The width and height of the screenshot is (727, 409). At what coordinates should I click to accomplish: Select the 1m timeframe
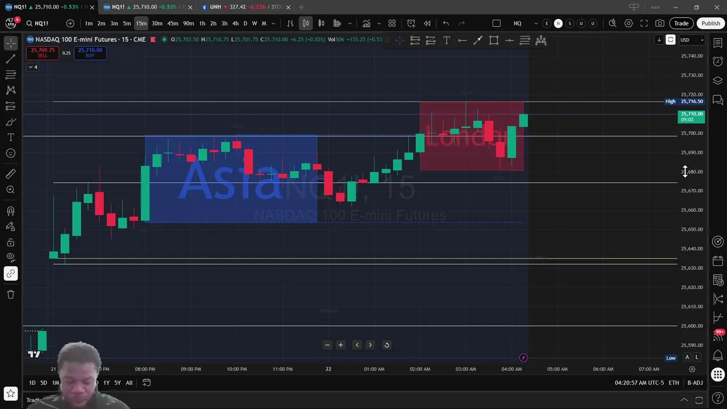click(x=89, y=23)
